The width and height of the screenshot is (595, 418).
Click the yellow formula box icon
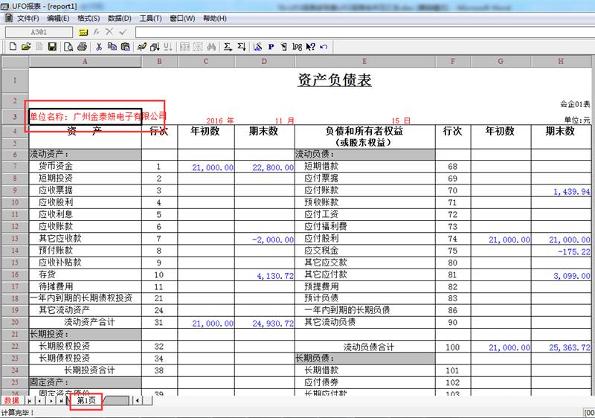83,32
